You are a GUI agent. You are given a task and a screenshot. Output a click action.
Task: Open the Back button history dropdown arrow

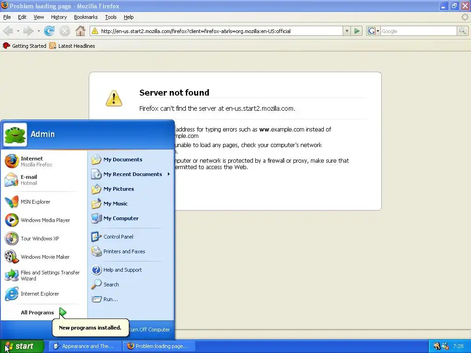(x=18, y=31)
